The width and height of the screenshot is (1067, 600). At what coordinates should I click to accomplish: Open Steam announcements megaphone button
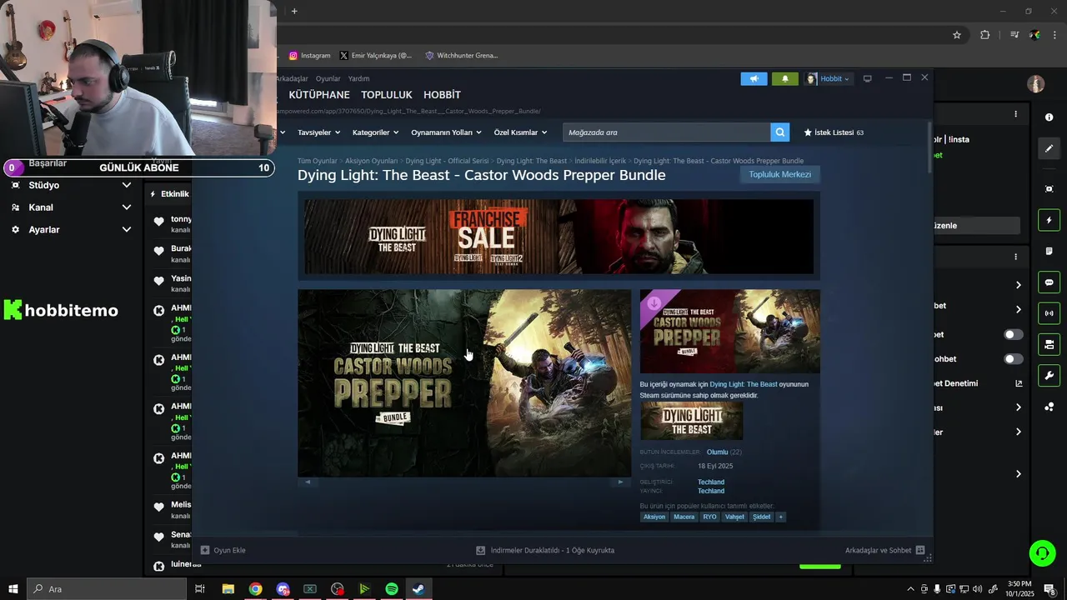click(754, 79)
